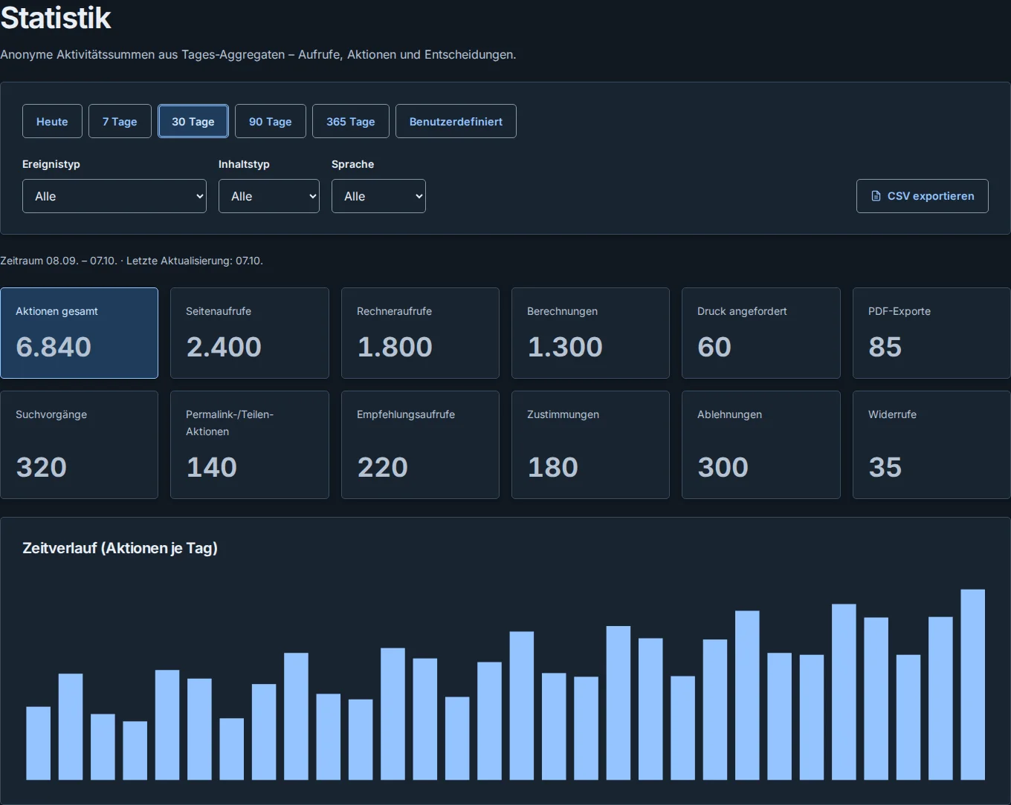Select the Suchvorgänge card
The width and height of the screenshot is (1011, 805).
tap(79, 445)
